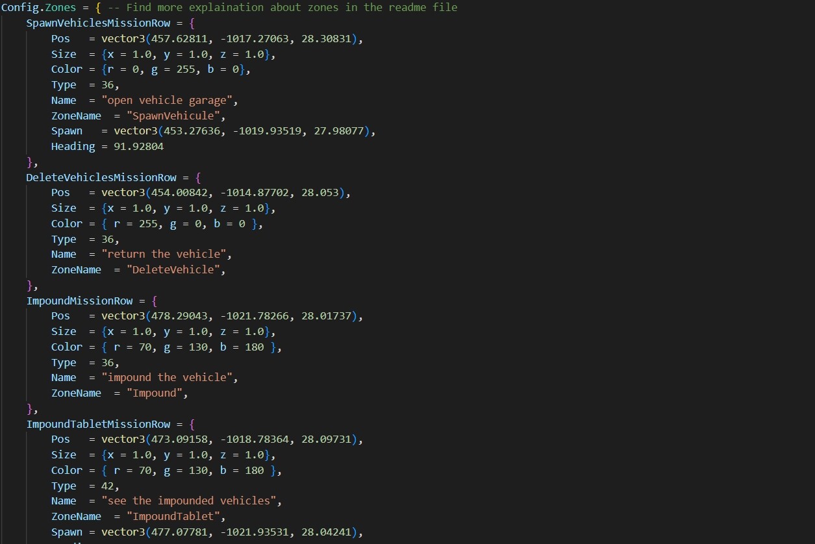Viewport: 815px width, 544px height.
Task: Click the ImpoundMissionRow identifier
Action: point(79,301)
